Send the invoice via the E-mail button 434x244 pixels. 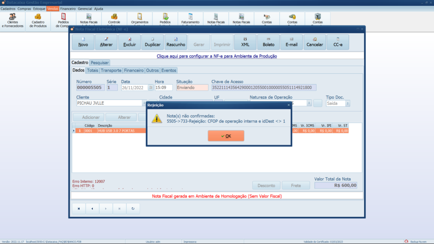tap(291, 42)
